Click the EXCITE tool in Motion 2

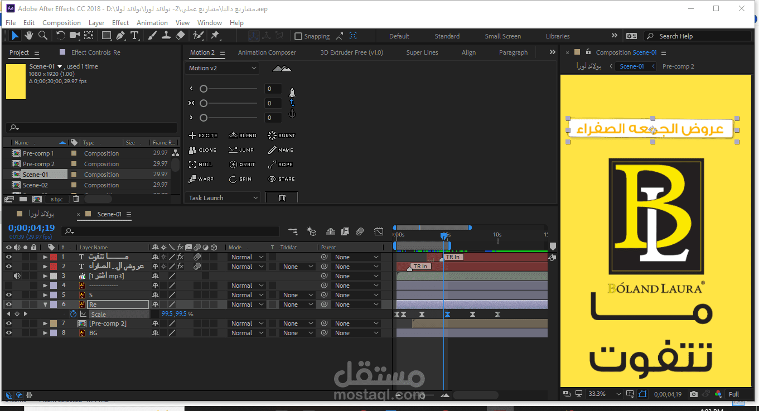tap(203, 136)
